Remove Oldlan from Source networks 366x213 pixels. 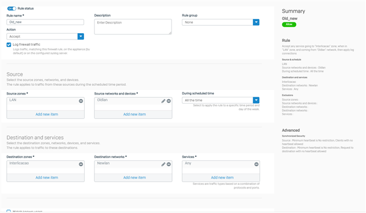pyautogui.click(x=169, y=101)
